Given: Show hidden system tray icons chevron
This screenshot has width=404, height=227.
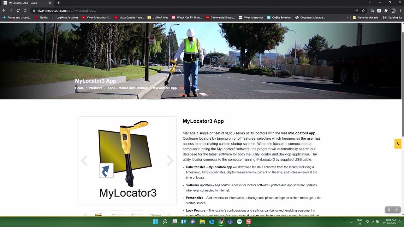Looking at the screenshot, I should click(x=345, y=222).
